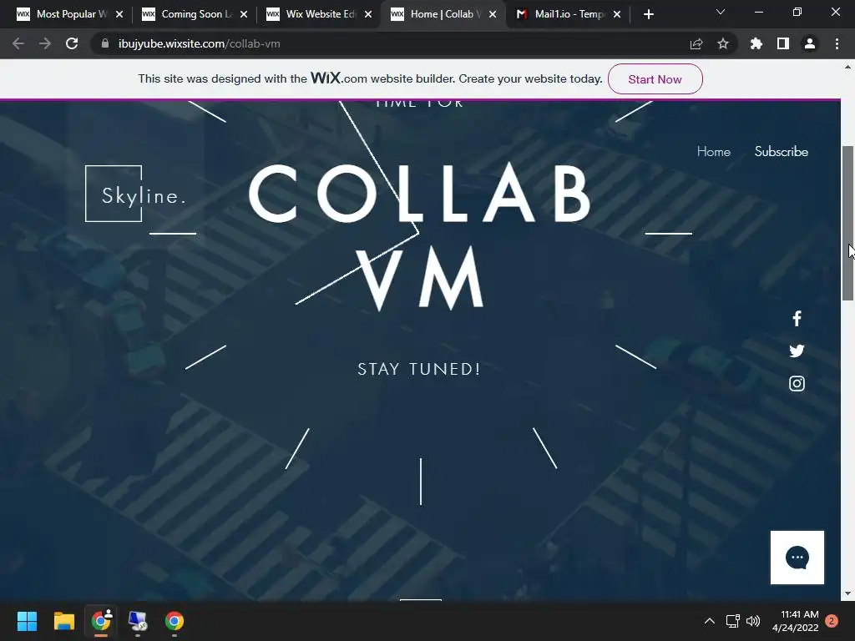View site info lock icon
The height and width of the screenshot is (641, 855).
tap(105, 43)
